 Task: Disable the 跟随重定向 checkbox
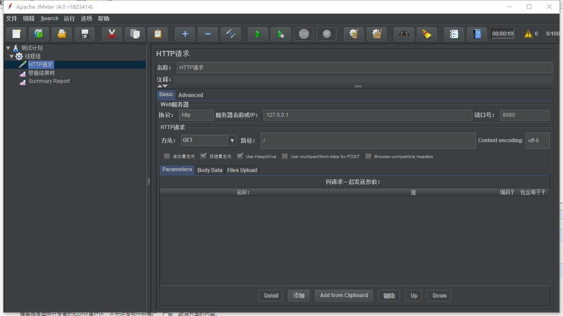tap(203, 156)
